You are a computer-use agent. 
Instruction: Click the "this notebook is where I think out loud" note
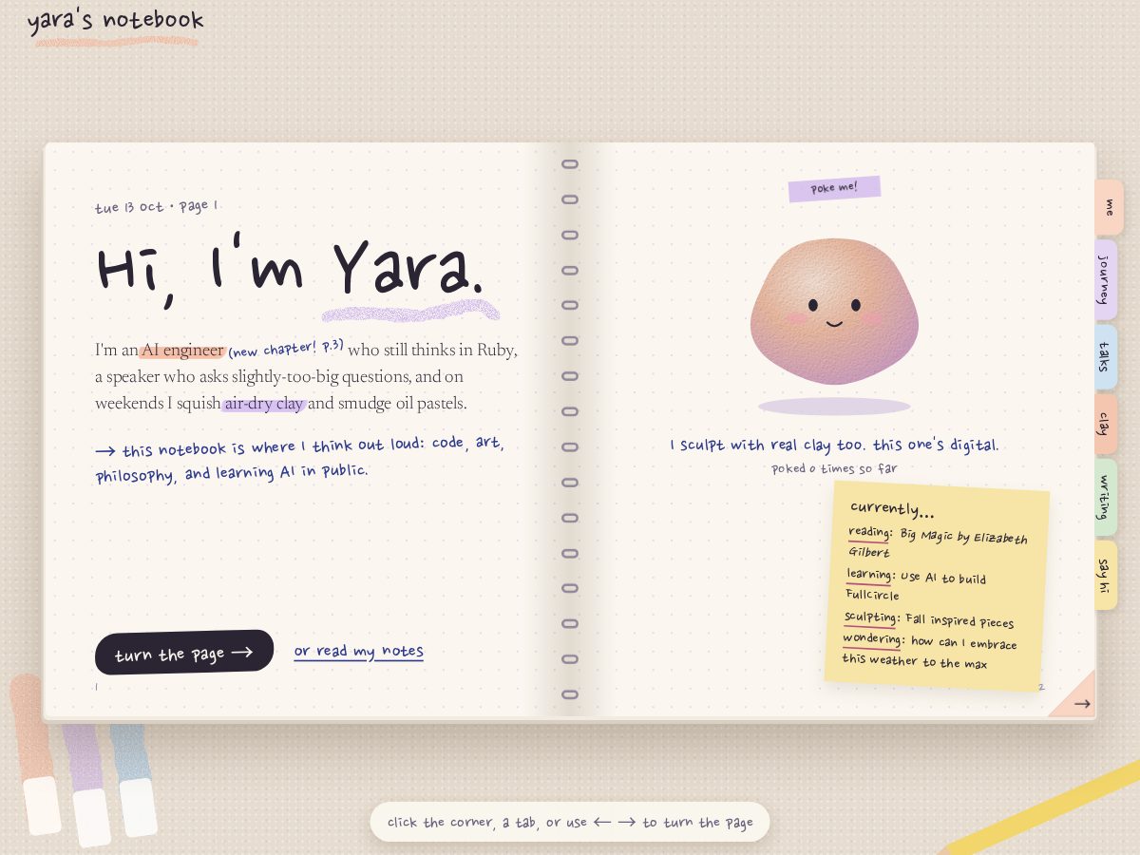click(300, 459)
